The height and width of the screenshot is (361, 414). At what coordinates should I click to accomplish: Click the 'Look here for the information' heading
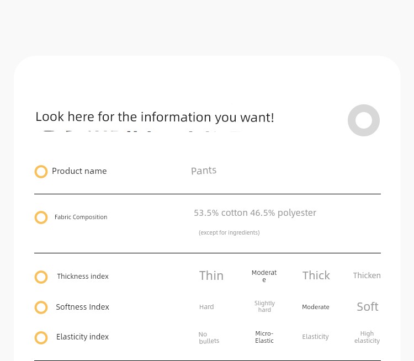click(x=155, y=117)
